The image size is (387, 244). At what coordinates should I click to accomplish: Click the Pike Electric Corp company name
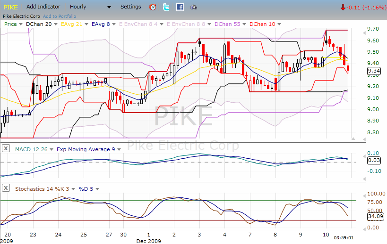tap(21, 16)
